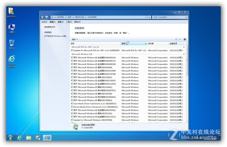The width and height of the screenshot is (227, 147).
Task: Sort by the Publisher column header
Action: [x=158, y=44]
